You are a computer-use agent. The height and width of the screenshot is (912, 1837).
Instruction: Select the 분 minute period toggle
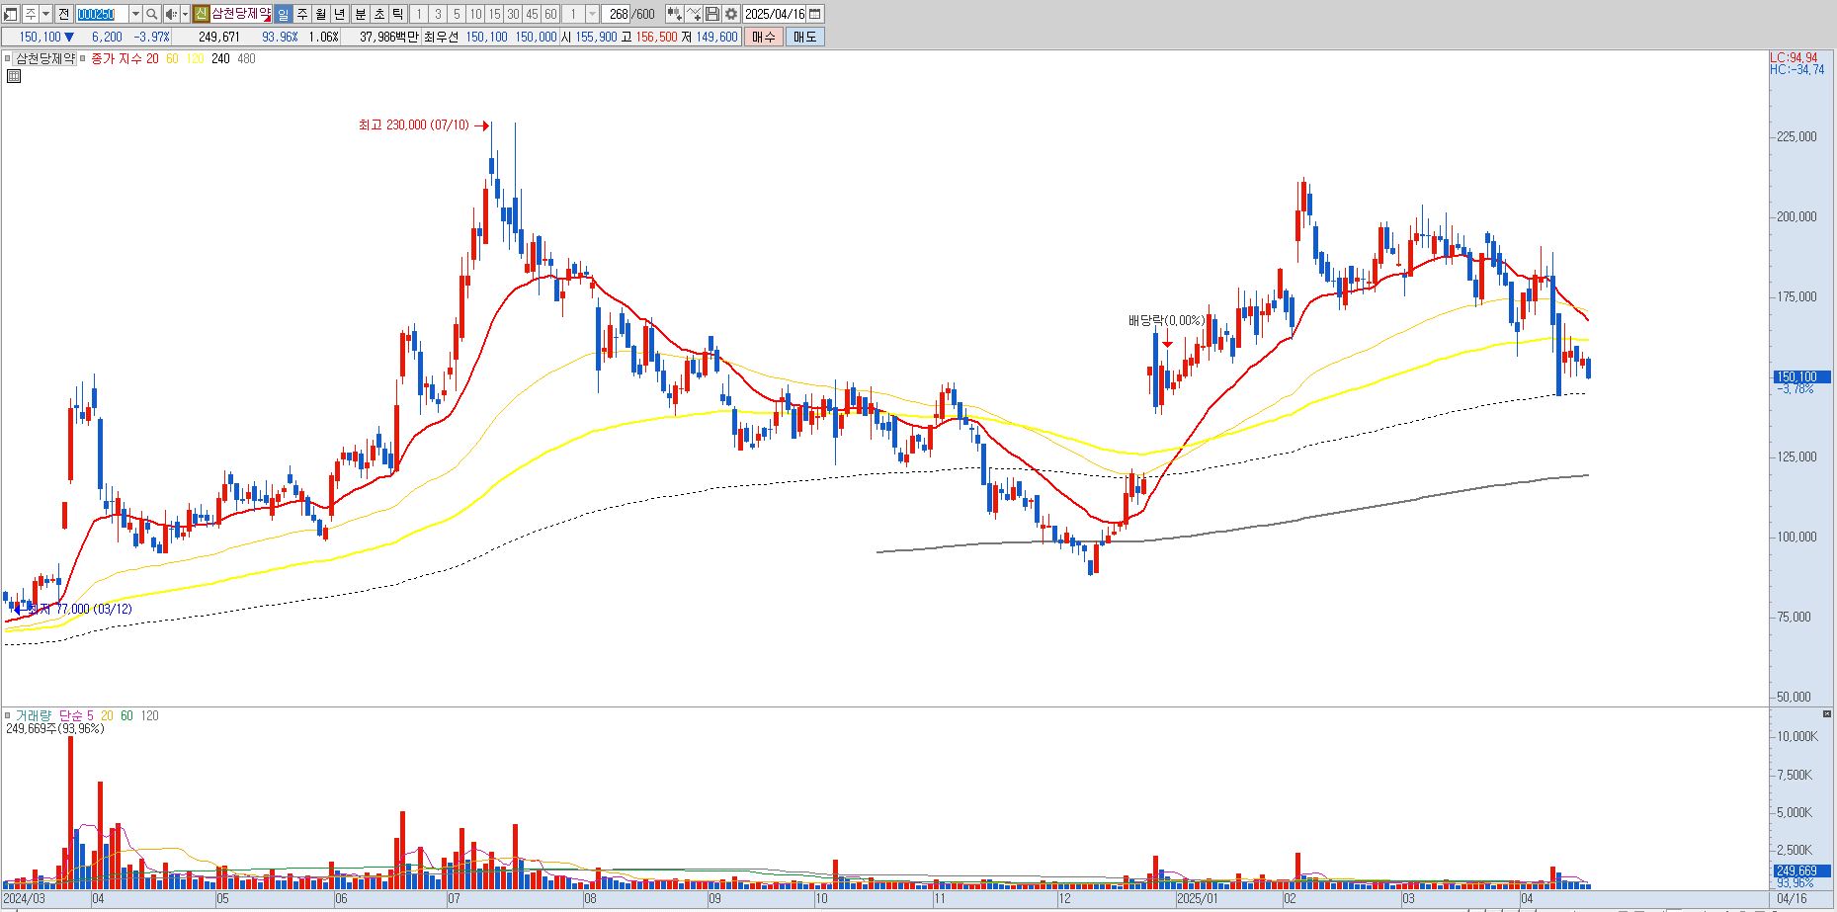pyautogui.click(x=360, y=14)
